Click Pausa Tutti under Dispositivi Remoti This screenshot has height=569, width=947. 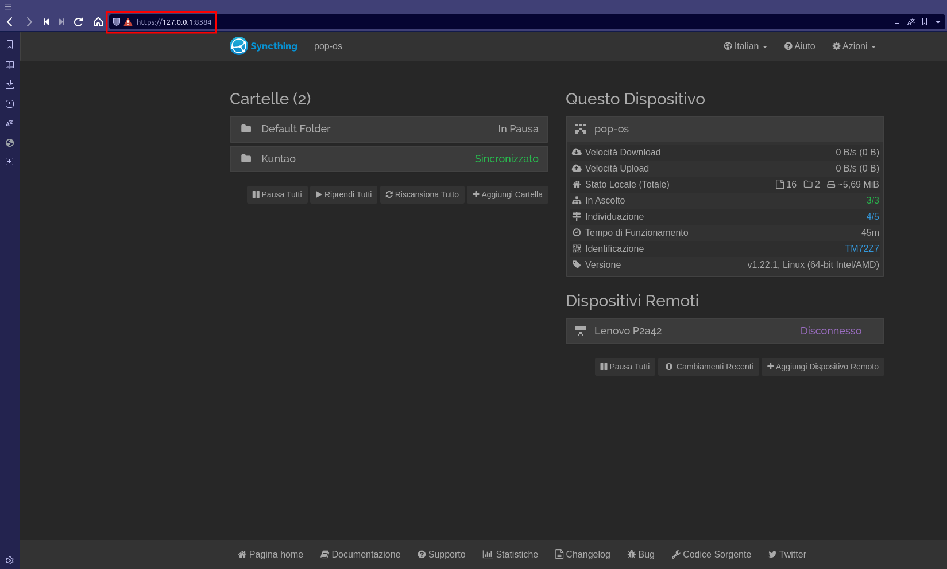(625, 367)
